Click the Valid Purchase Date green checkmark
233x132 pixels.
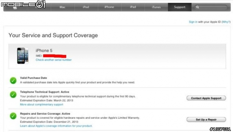click(x=13, y=81)
